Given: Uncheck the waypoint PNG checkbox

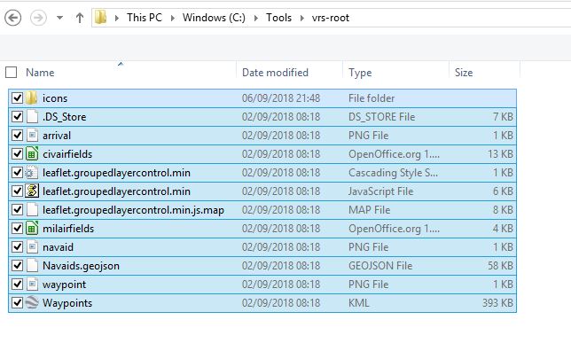Looking at the screenshot, I should click(x=17, y=284).
